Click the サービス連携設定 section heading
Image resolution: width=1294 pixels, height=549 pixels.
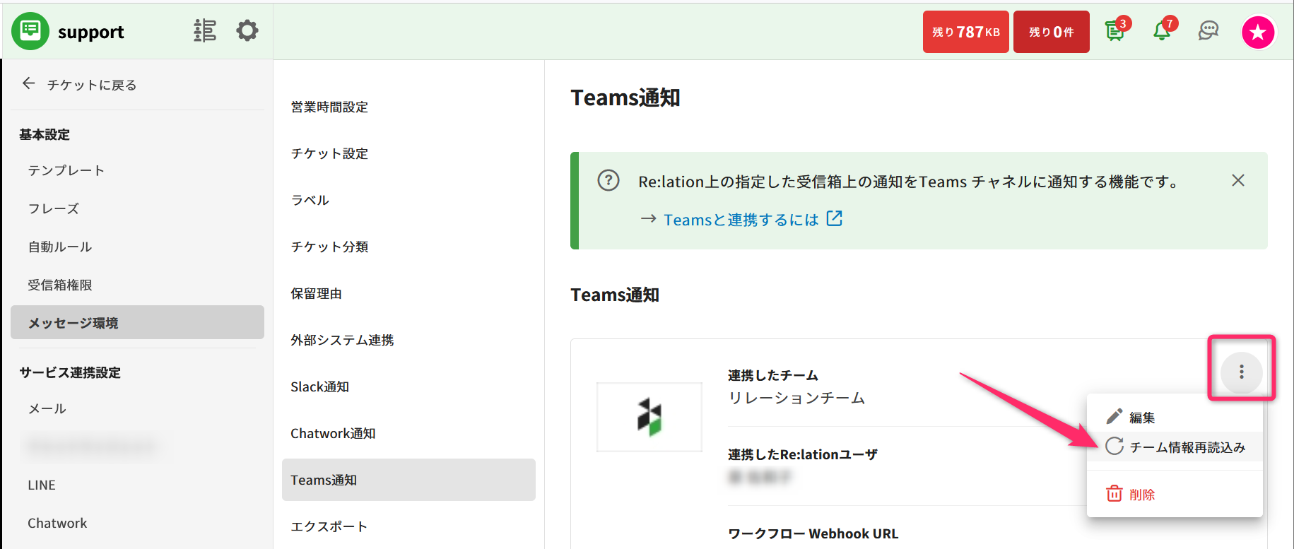tap(70, 372)
